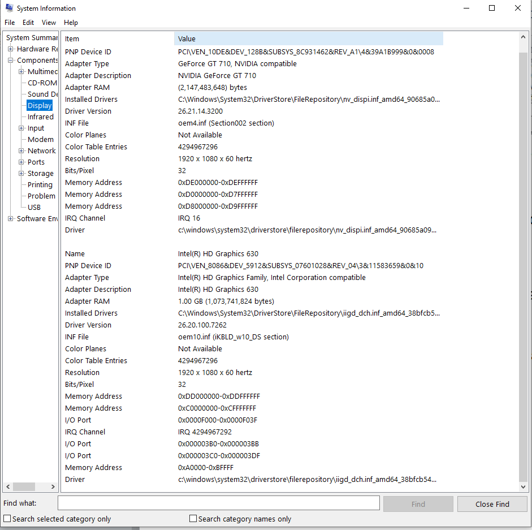Expand the Software Environment tree node
The image size is (532, 530).
click(11, 219)
